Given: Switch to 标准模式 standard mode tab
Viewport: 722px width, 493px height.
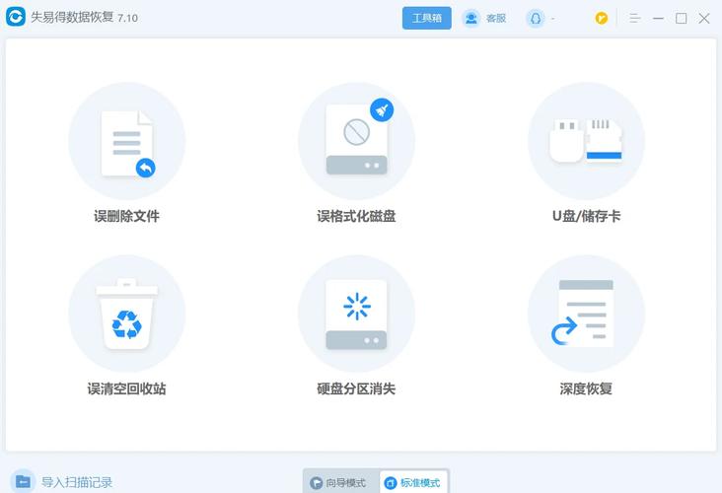Looking at the screenshot, I should [413, 483].
